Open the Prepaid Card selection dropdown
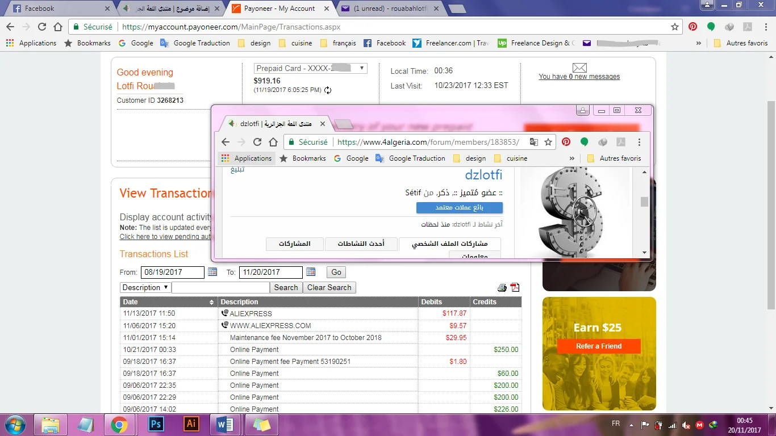 click(x=310, y=68)
